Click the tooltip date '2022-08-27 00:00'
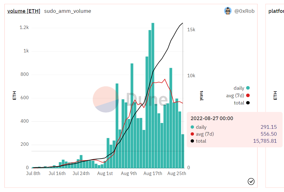Screen dimensions: 284x192 coord(212,118)
